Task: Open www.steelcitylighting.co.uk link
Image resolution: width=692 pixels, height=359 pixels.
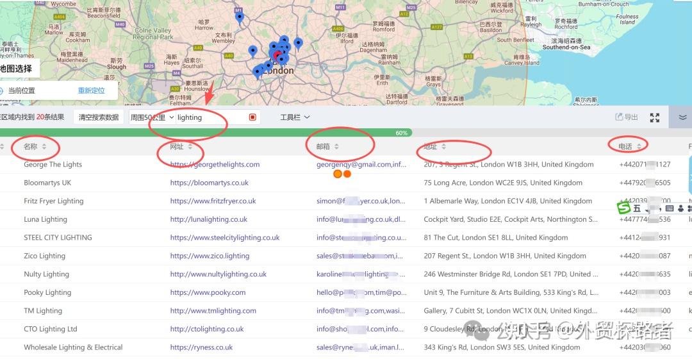Action: [x=225, y=238]
